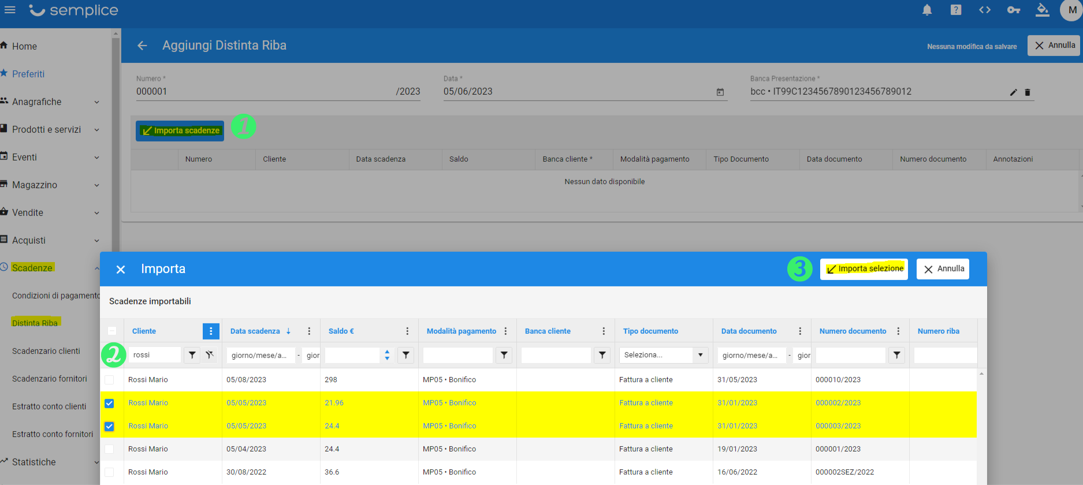Open the help question mark icon
This screenshot has width=1083, height=485.
tap(956, 10)
